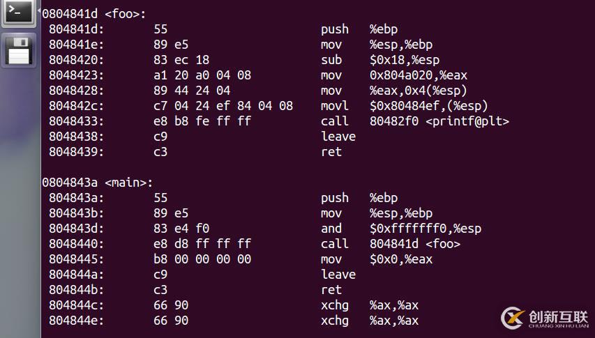Click the address 804844e on the last line
Image resolution: width=595 pixels, height=338 pixels.
(x=76, y=321)
